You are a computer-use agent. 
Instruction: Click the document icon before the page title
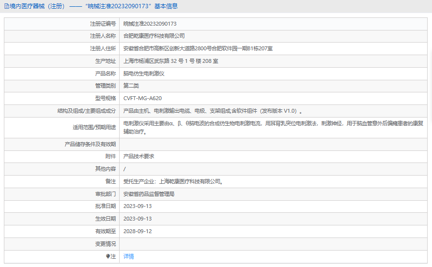pyautogui.click(x=7, y=6)
